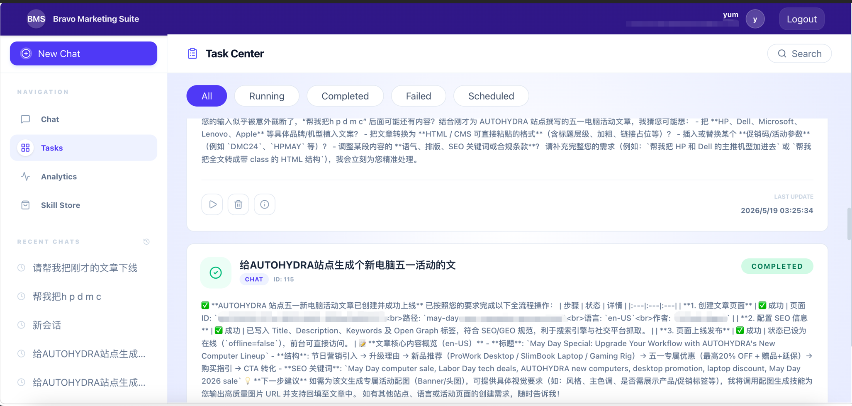Screen dimensions: 852x406
Task: Open recent chat 请帮我把刚才的文章下线
Action: click(85, 268)
